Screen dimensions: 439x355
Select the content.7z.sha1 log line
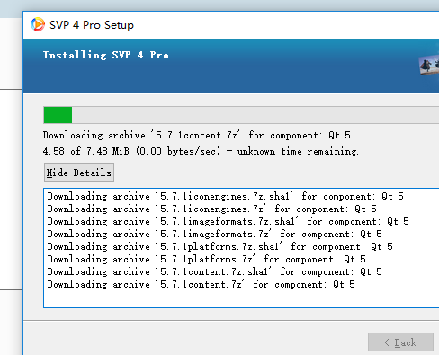pos(215,271)
